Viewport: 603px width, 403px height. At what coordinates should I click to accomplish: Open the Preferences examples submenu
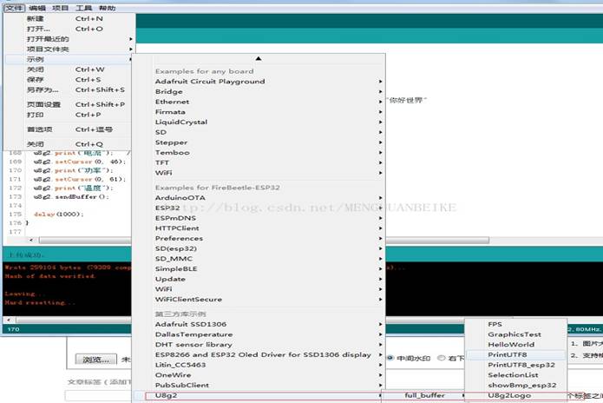259,238
